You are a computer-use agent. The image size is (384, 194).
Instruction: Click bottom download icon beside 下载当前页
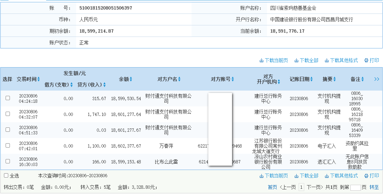(261, 176)
